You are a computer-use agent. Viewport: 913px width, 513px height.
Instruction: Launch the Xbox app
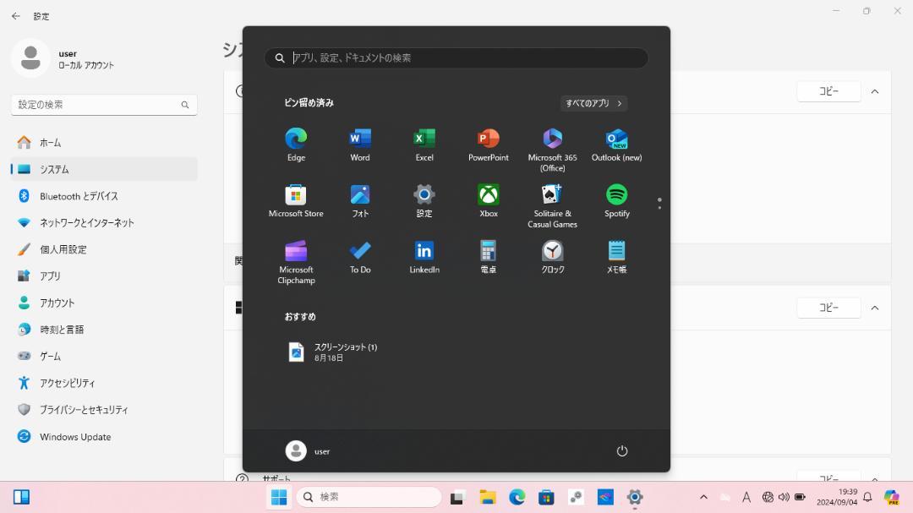tap(488, 200)
